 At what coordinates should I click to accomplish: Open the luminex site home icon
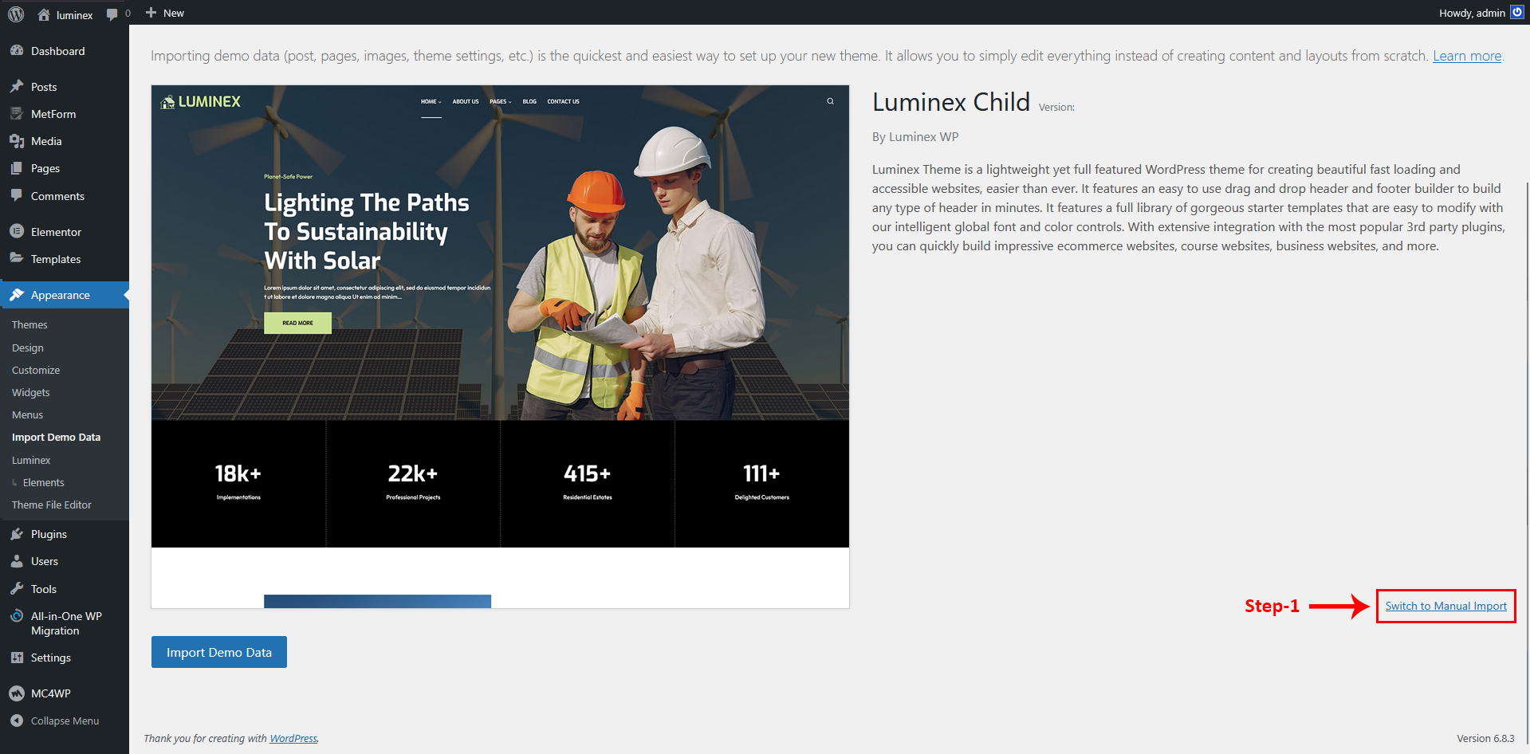click(44, 14)
